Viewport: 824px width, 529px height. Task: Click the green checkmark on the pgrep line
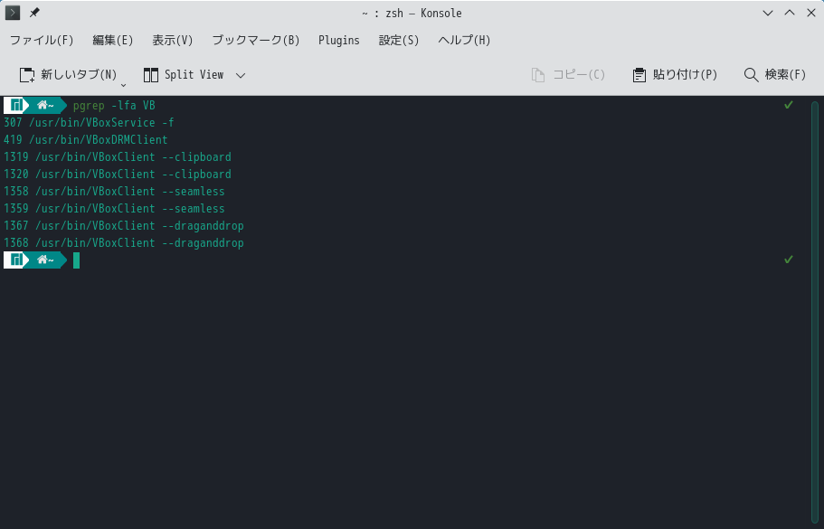788,105
